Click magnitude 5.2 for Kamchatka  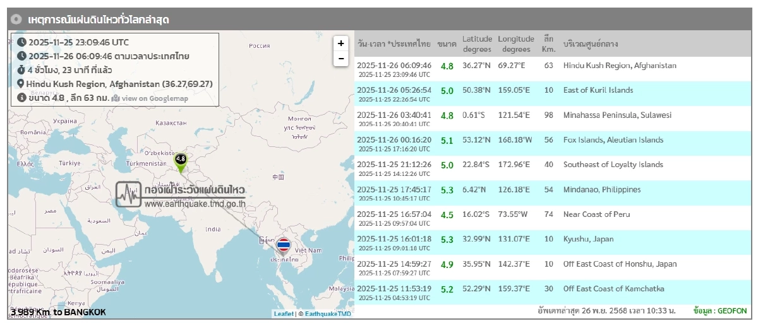447,289
